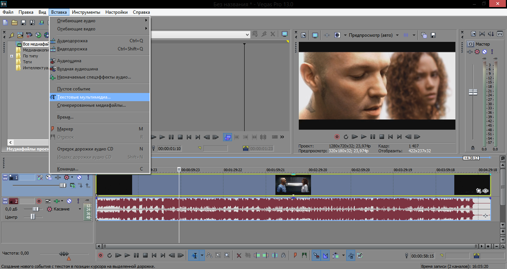Open 'Касание' automation mode dropdown on audio track

(x=79, y=209)
